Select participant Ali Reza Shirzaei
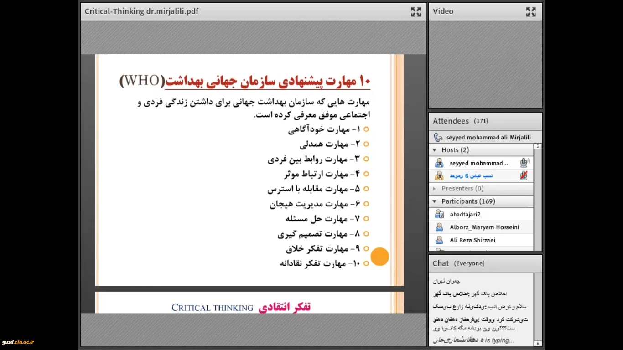623x350 pixels. 472,240
